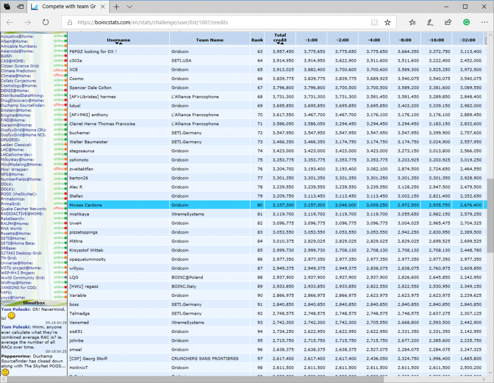Click horizontal scrollbar right arrow
Image resolution: width=494 pixels, height=383 pixels.
click(484, 380)
